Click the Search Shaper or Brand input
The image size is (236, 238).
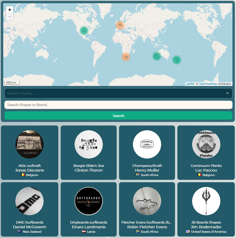click(118, 105)
